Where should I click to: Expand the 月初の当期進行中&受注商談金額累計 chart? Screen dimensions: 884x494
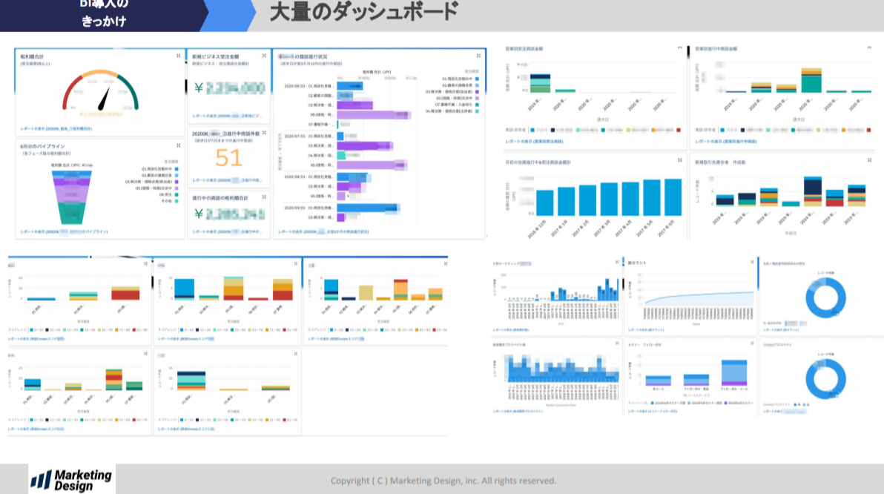(680, 161)
